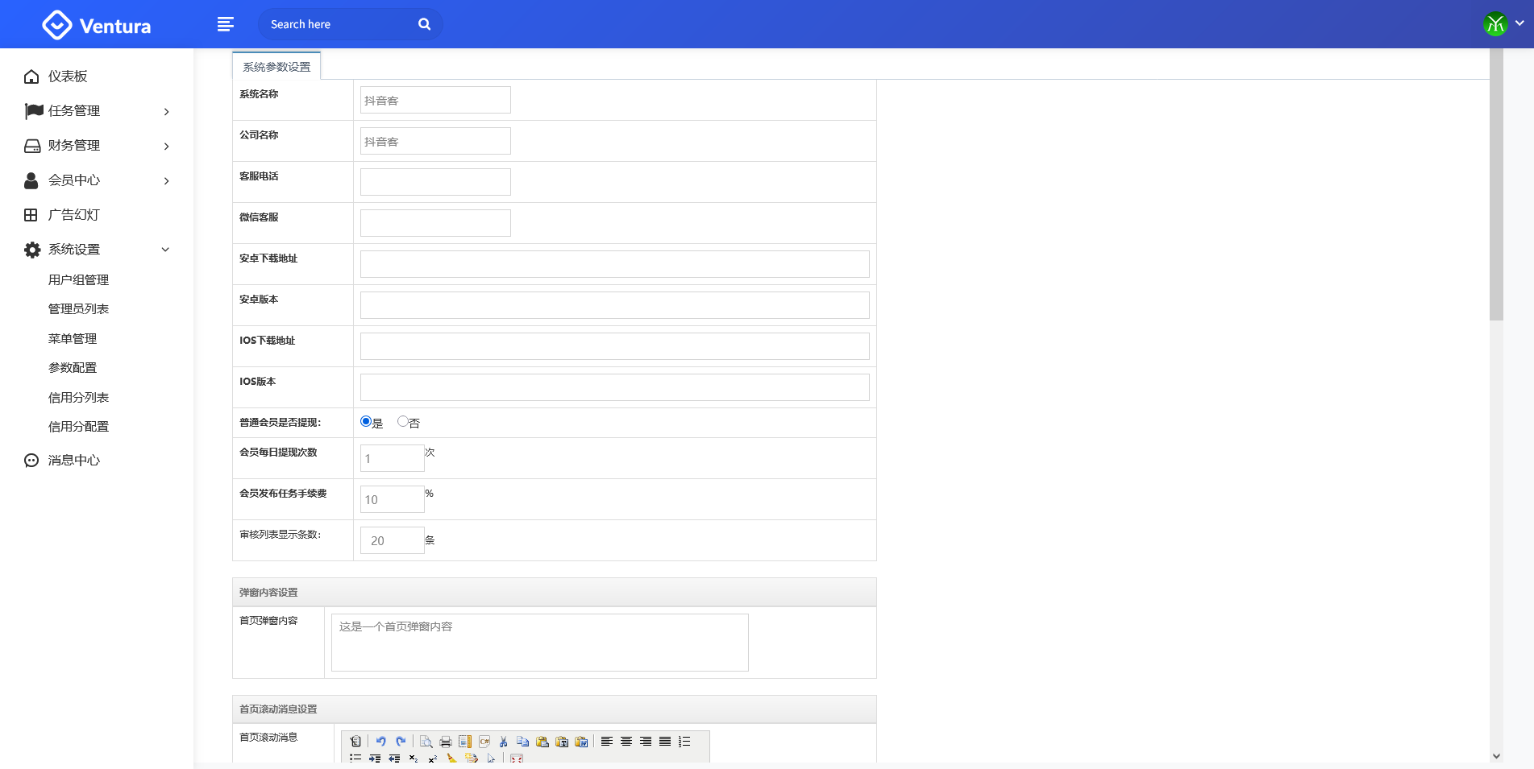Open 参数配置 in the sidebar
This screenshot has height=769, width=1534.
click(73, 368)
